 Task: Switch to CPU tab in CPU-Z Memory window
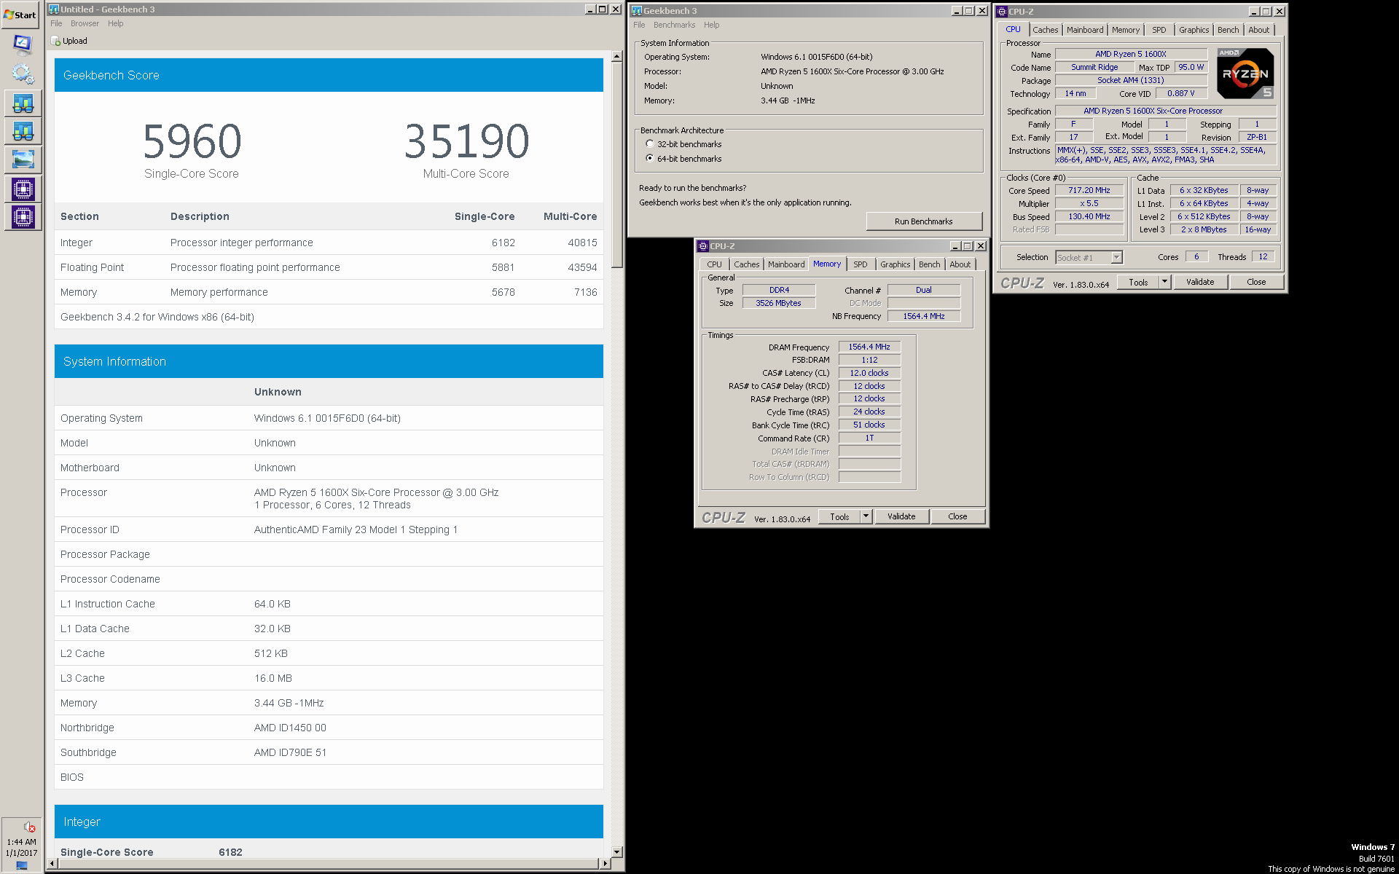pyautogui.click(x=714, y=264)
